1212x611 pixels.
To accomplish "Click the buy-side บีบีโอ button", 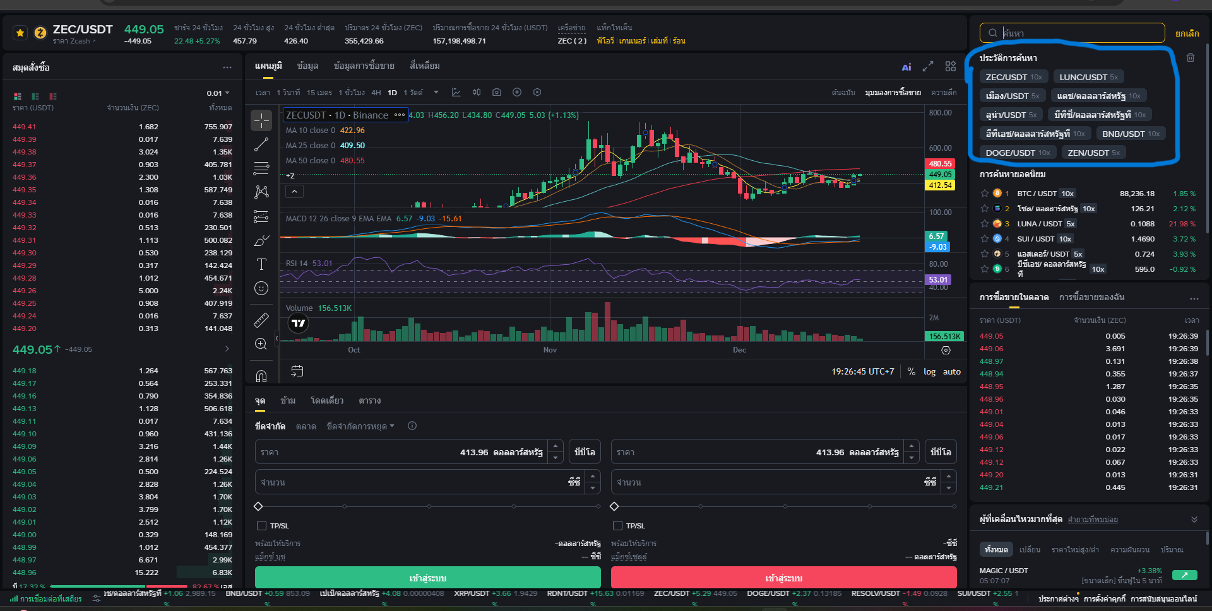I will pos(585,452).
